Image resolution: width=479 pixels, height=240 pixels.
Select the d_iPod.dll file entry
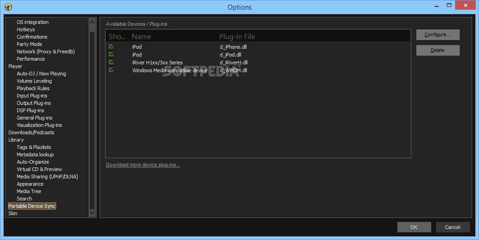point(230,55)
